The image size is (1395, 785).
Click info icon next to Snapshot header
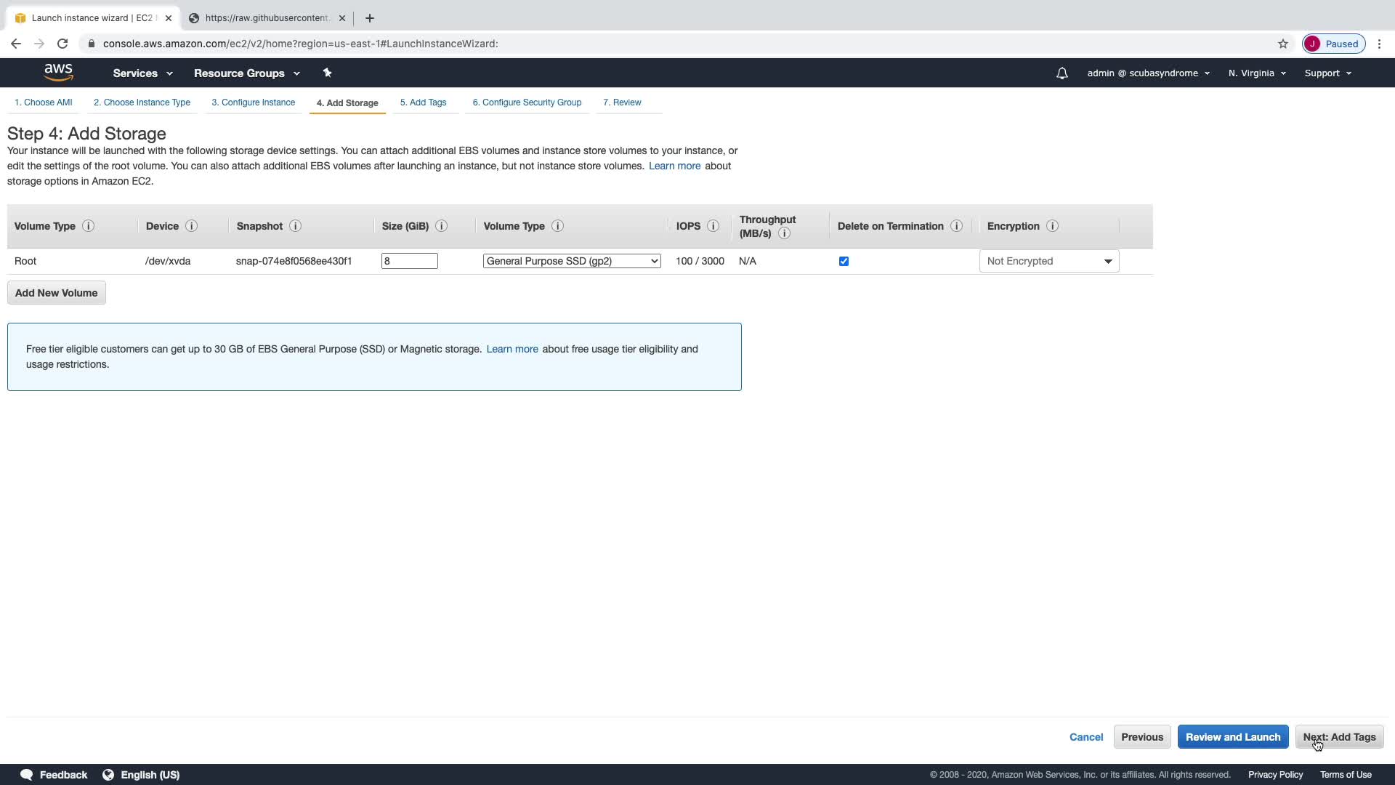click(x=295, y=226)
